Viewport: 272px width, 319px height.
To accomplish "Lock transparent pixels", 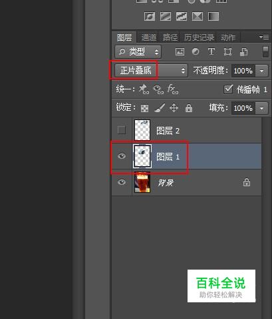I will pos(144,108).
